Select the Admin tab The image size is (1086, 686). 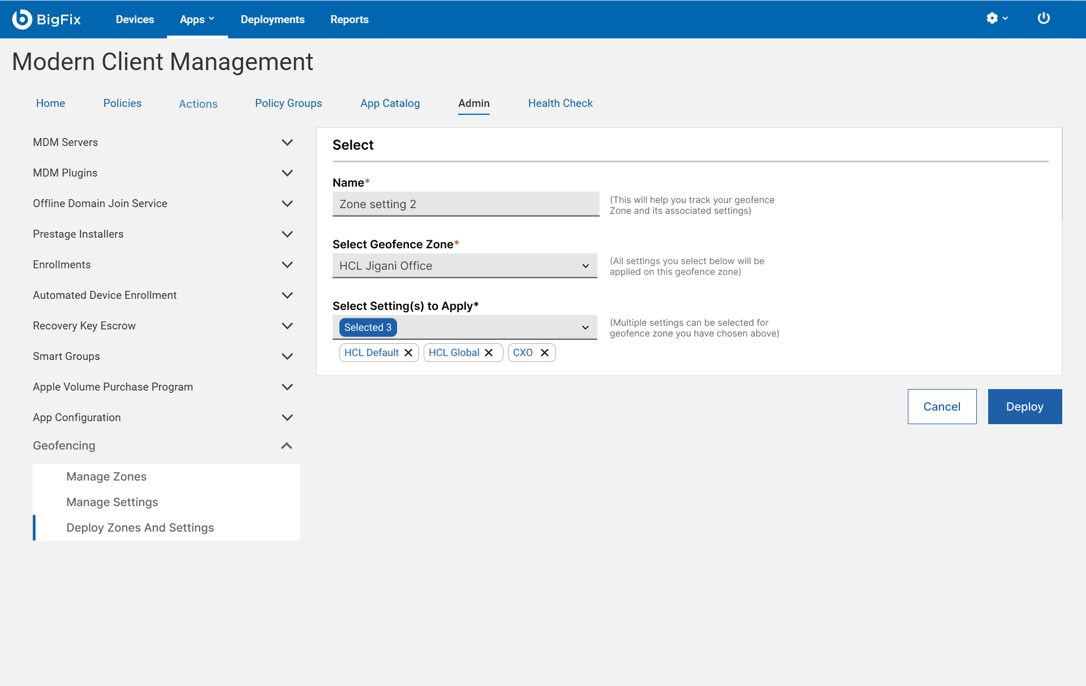point(474,103)
